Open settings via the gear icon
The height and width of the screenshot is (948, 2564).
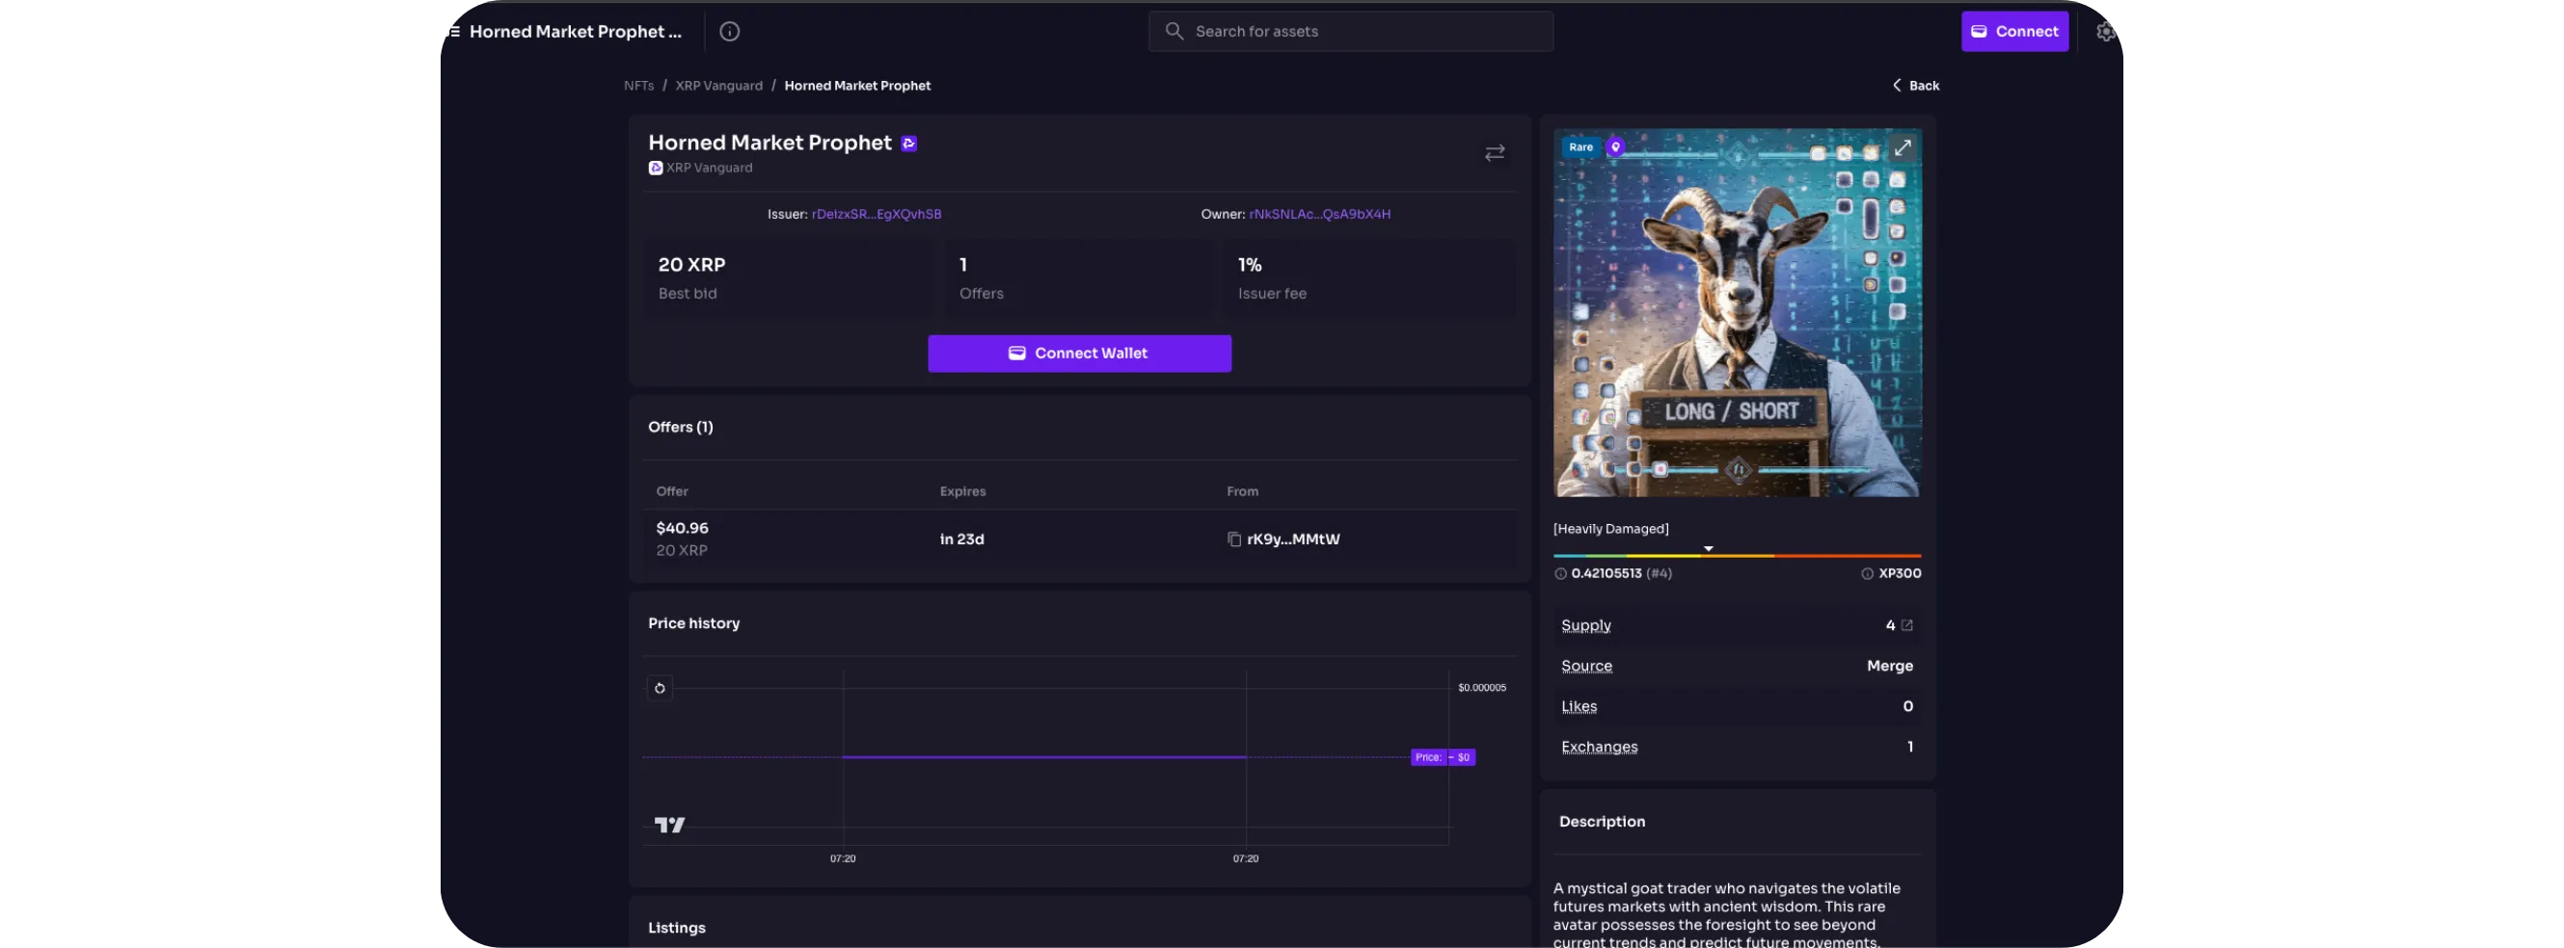[x=2106, y=31]
